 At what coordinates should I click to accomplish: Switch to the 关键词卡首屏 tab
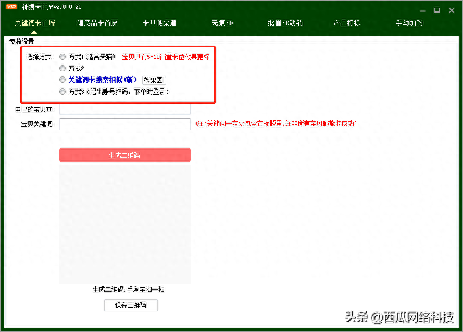coord(35,23)
